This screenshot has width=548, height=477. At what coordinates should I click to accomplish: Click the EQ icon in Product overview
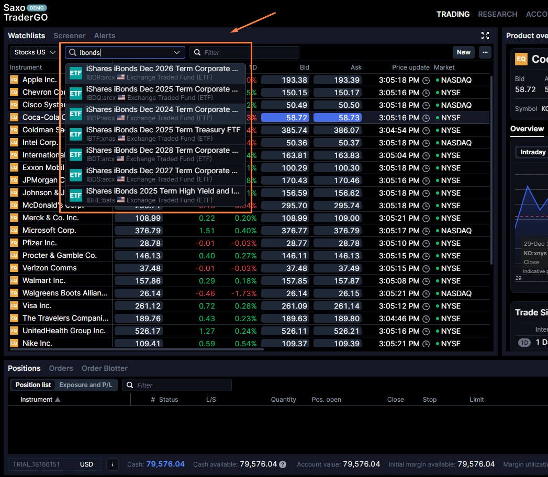click(x=521, y=59)
